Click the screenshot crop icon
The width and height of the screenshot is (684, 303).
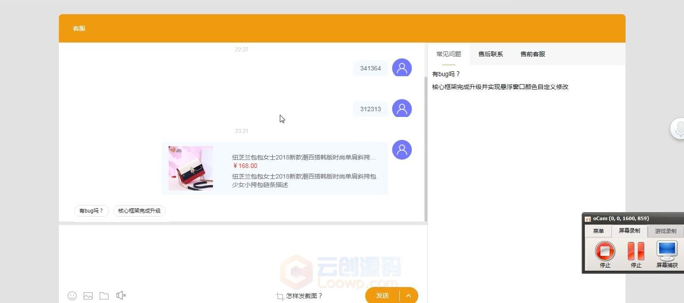pos(280,296)
